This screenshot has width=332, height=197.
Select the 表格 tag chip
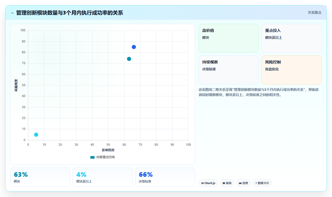click(227, 183)
